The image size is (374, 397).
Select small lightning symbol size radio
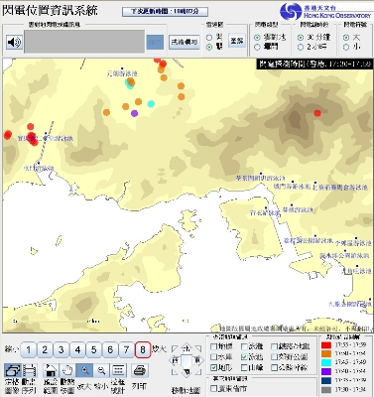tap(346, 48)
